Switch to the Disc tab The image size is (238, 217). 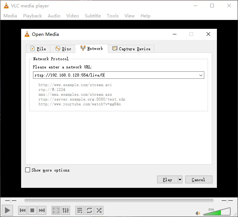click(63, 49)
